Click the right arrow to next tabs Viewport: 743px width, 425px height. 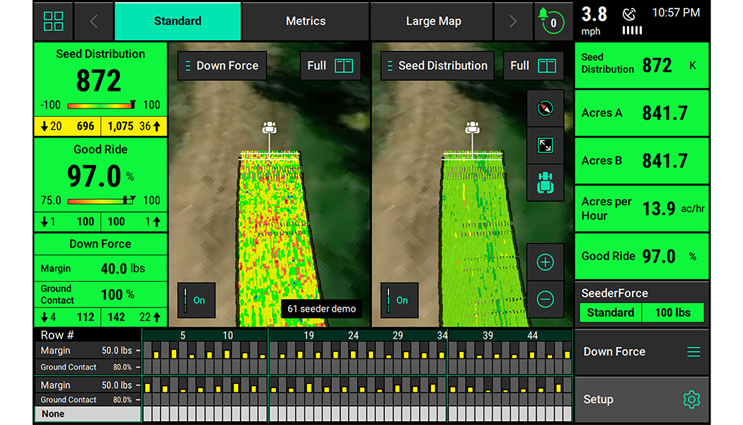[513, 21]
